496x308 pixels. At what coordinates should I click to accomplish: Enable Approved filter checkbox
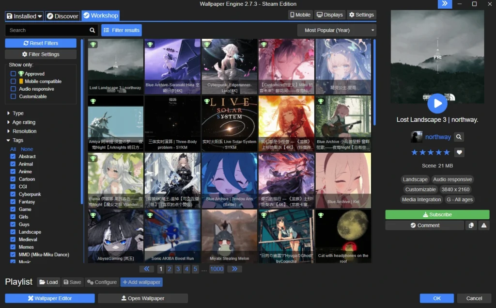click(x=13, y=74)
